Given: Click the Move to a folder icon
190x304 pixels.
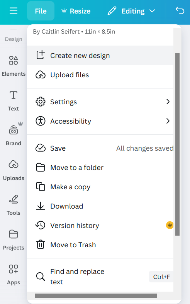Looking at the screenshot, I should [41, 167].
